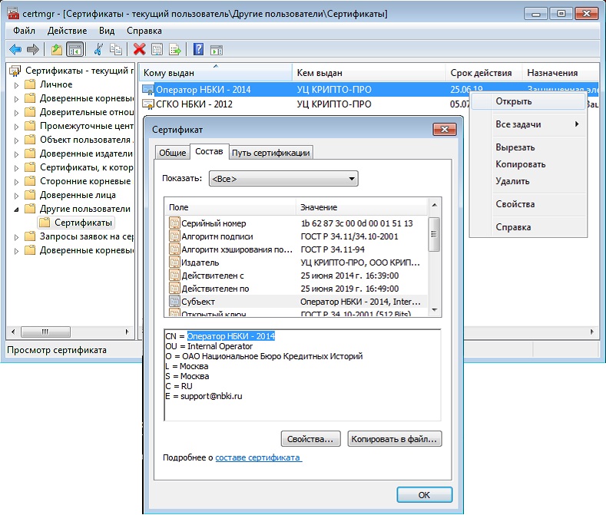Expand the Промежуточные центры tree node

16,127
